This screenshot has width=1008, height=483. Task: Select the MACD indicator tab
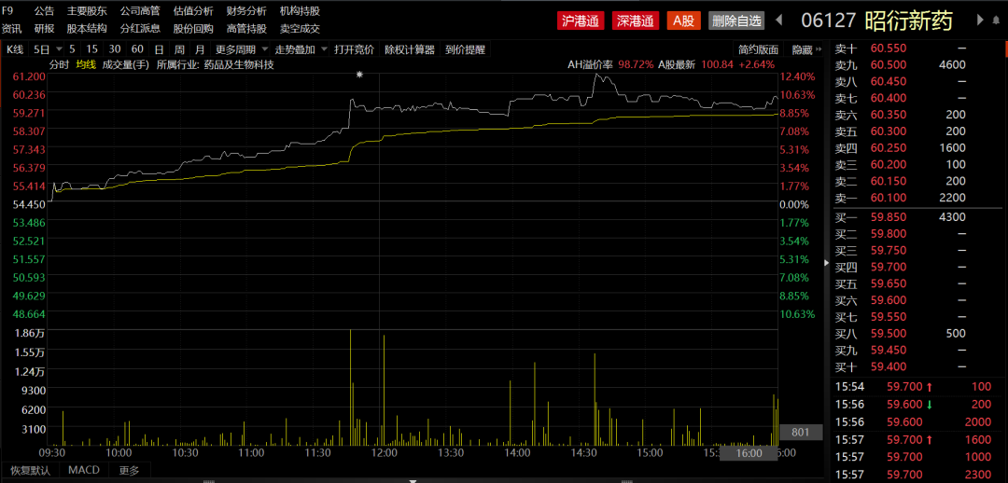click(x=84, y=470)
